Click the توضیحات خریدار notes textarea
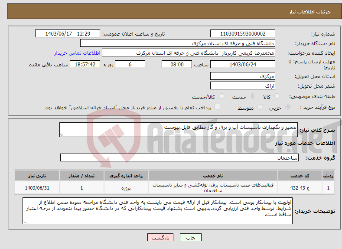This screenshot has height=249, width=342. 157,211
